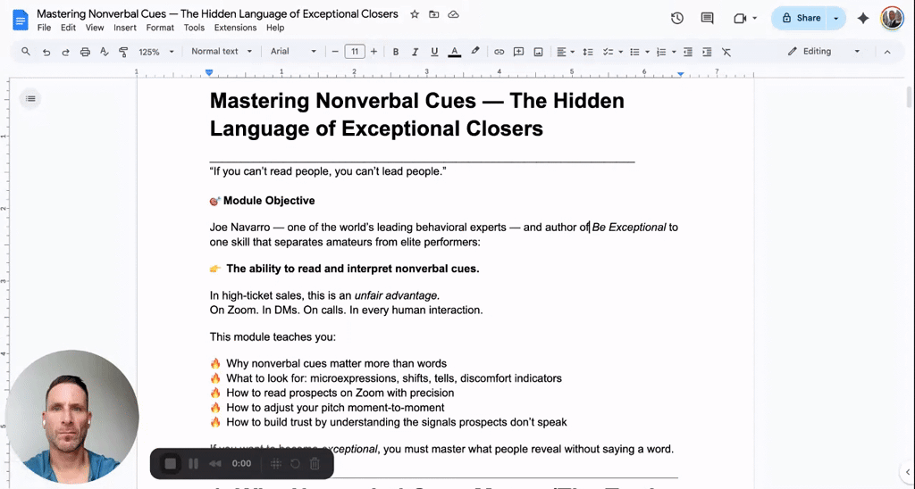Viewport: 915px width, 489px height.
Task: Clear formatting
Action: pos(726,52)
